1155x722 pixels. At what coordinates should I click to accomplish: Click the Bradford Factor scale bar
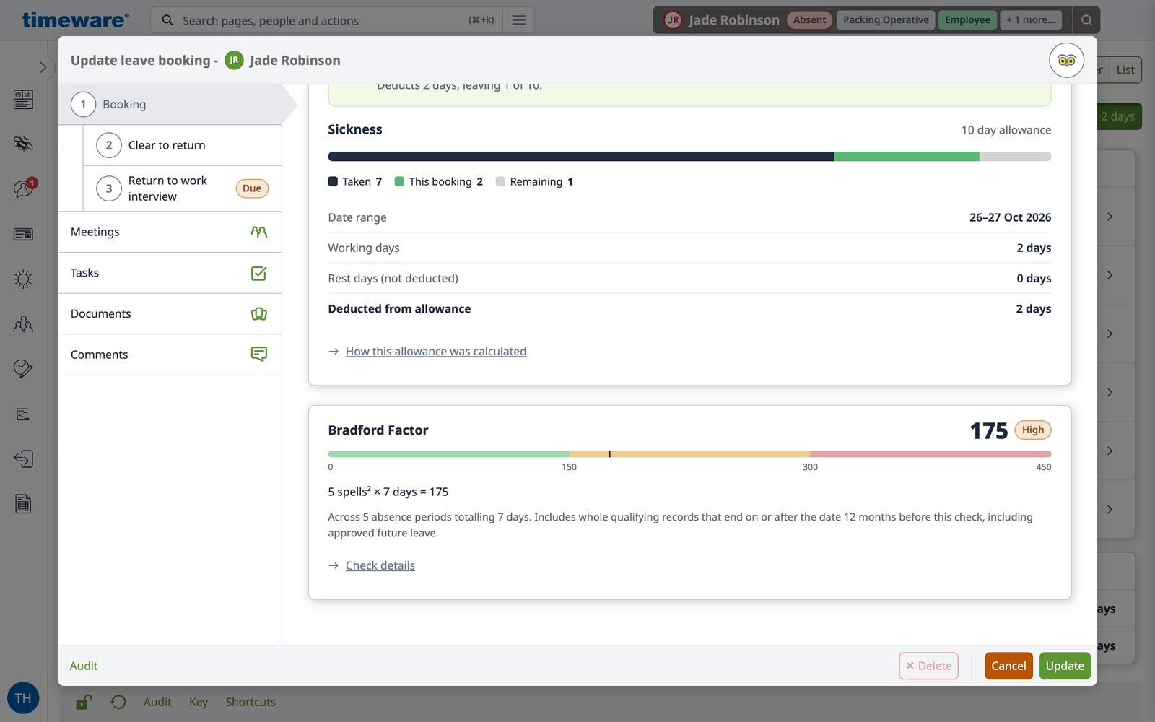[689, 454]
